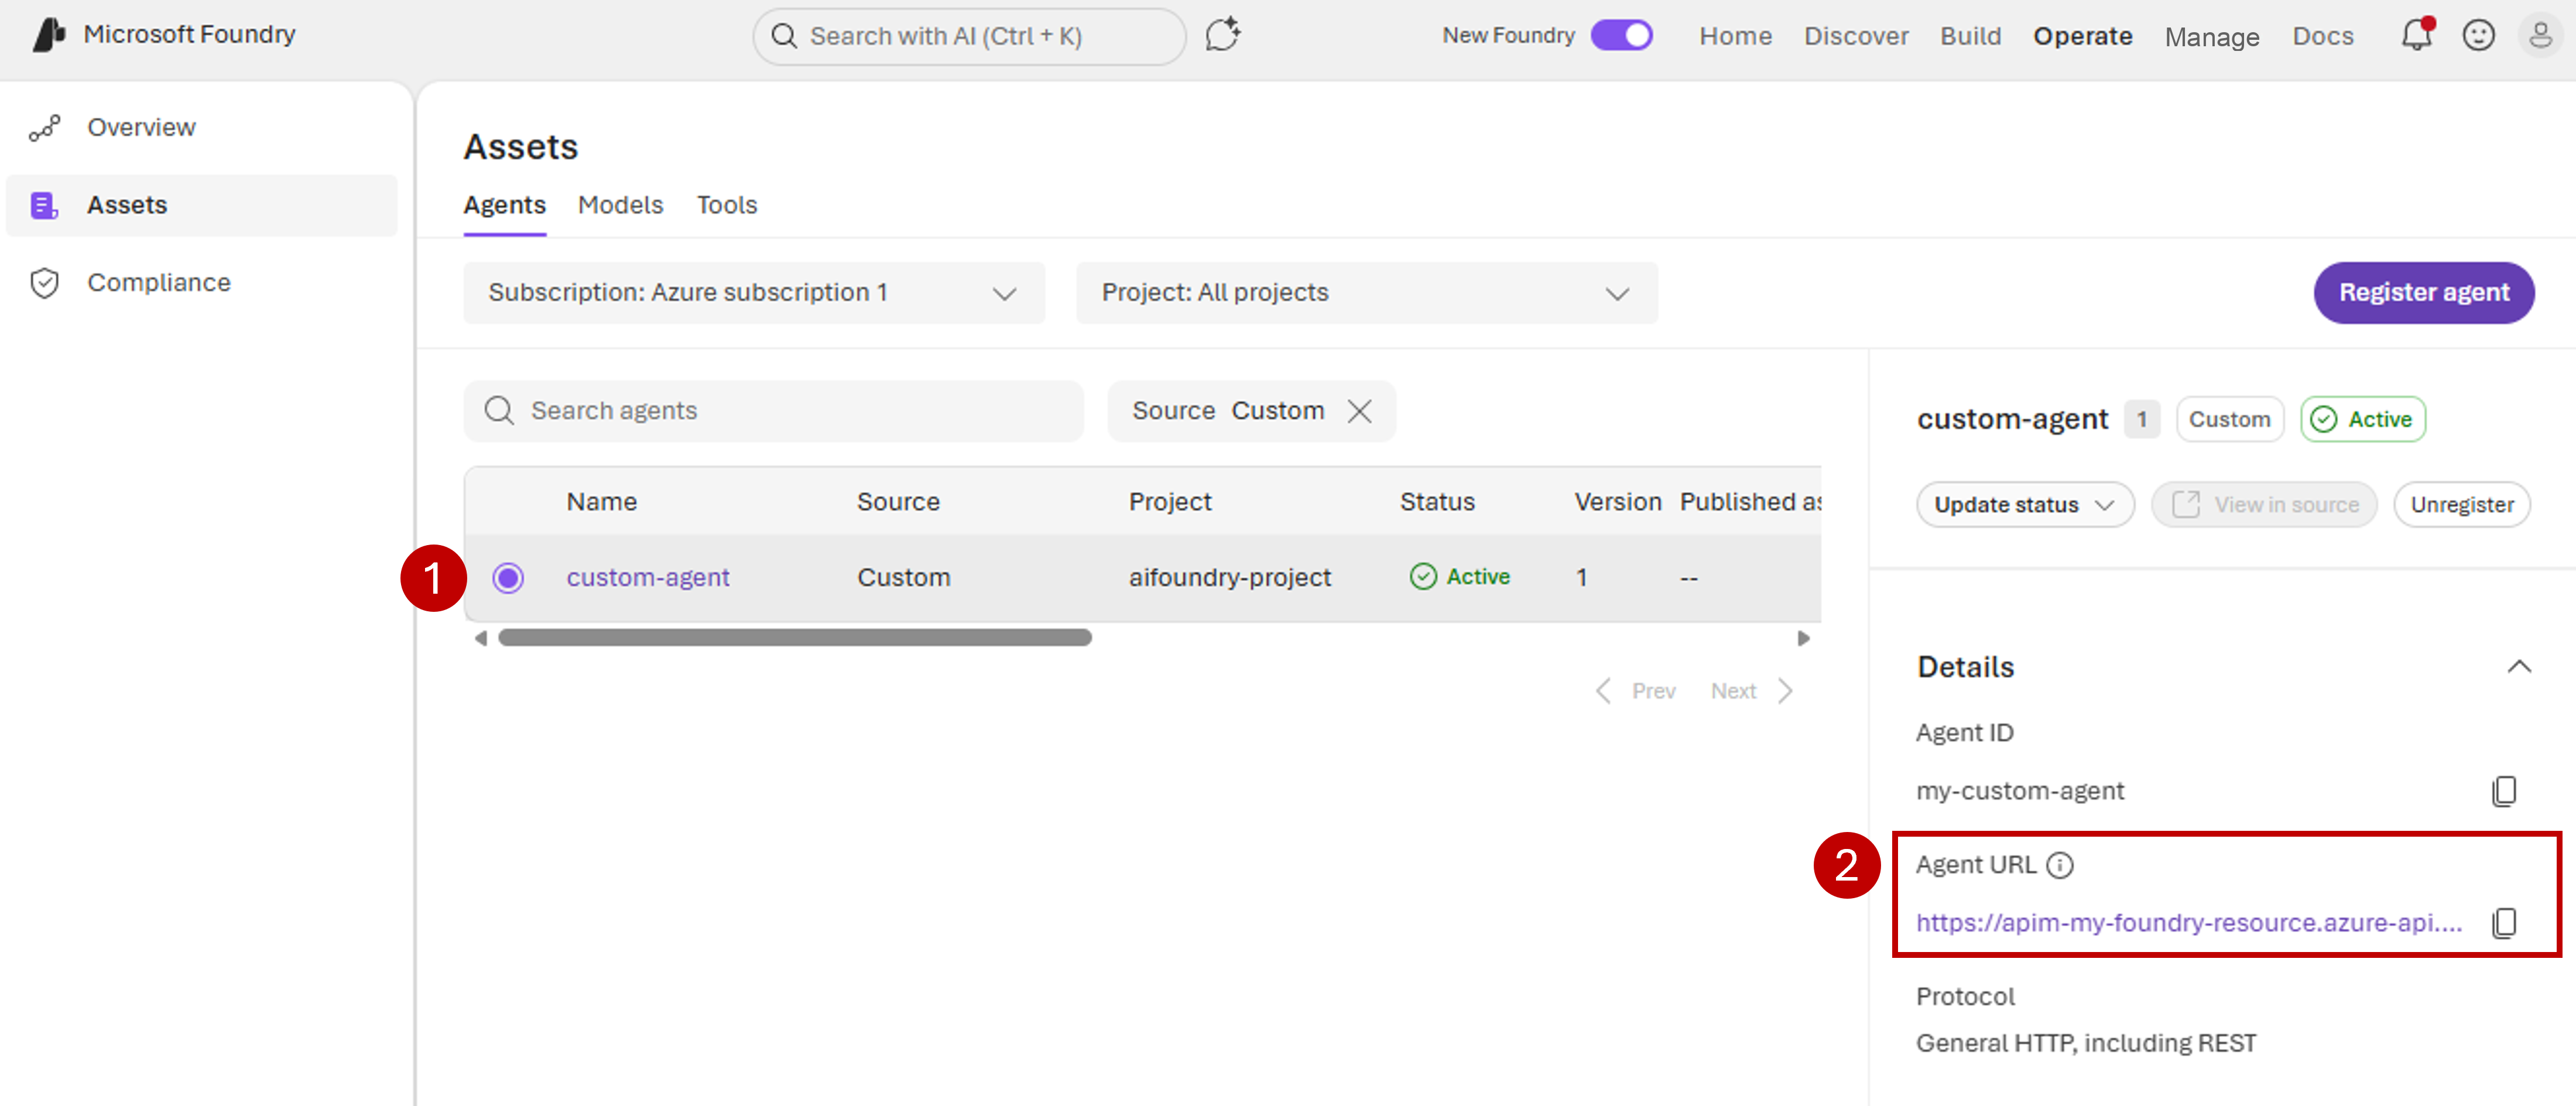Click the Search agents field
Image resolution: width=2576 pixels, height=1106 pixels.
(x=773, y=411)
